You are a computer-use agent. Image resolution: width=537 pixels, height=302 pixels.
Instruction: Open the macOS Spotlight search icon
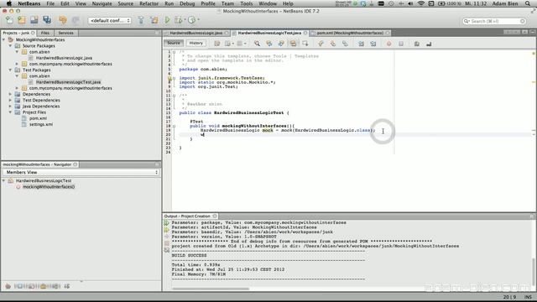point(528,3)
